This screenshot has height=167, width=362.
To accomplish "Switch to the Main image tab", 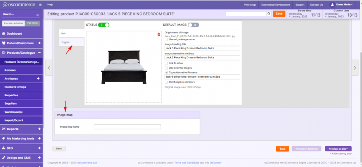I will [x=71, y=34].
